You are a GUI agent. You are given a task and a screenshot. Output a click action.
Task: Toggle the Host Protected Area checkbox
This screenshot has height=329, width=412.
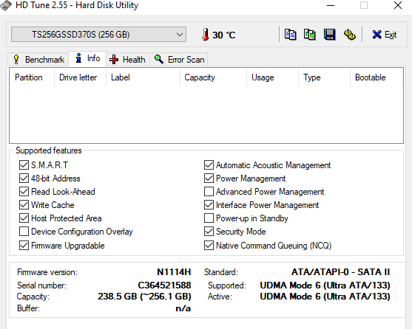(24, 218)
